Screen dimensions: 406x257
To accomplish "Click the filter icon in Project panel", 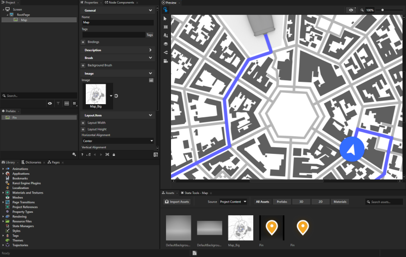I will pyautogui.click(x=58, y=103).
